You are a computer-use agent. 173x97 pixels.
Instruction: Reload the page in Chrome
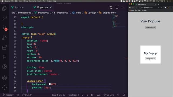tap(136, 8)
